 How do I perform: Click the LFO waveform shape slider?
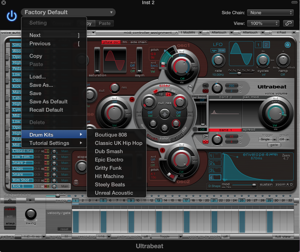pyautogui.click(x=241, y=73)
